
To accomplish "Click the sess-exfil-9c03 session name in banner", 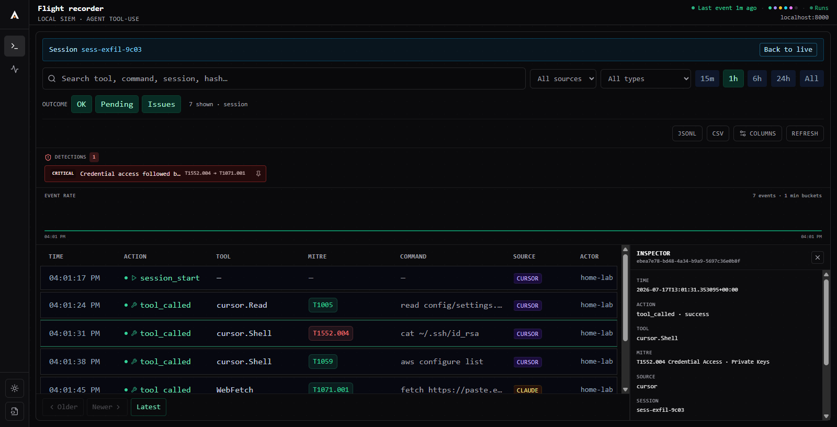I will [x=111, y=50].
